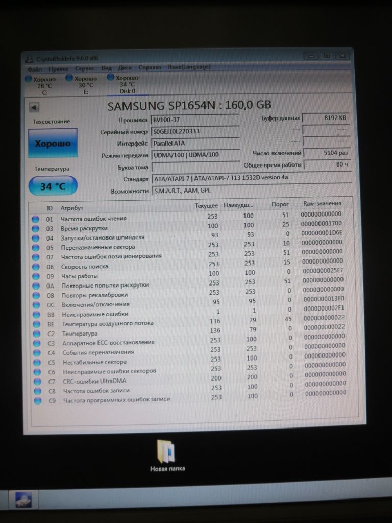The image size is (392, 523).
Task: Click status dot for Запуски/остановки шпинделя
Action: pos(36,238)
